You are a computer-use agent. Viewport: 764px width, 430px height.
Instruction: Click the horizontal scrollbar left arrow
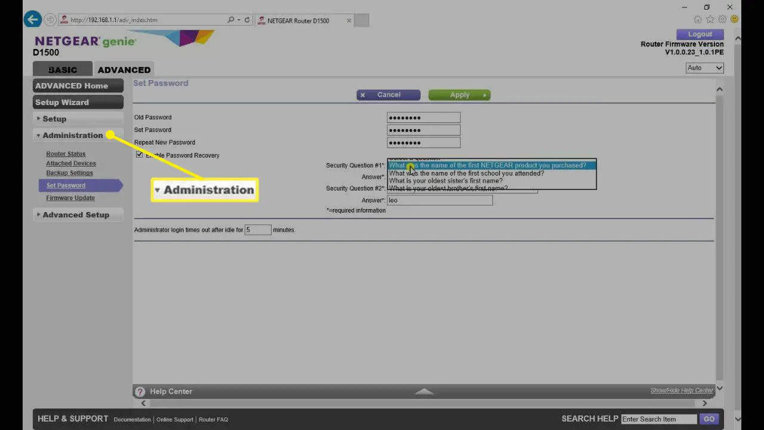point(143,403)
